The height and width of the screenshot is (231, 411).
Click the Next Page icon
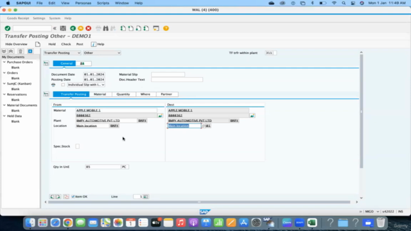tap(139, 28)
